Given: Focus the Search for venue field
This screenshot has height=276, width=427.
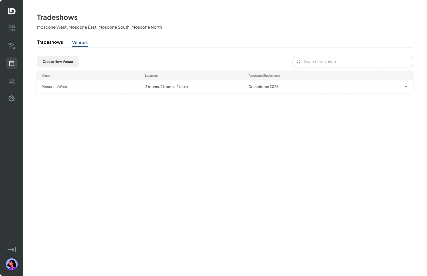Looking at the screenshot, I should (x=353, y=61).
